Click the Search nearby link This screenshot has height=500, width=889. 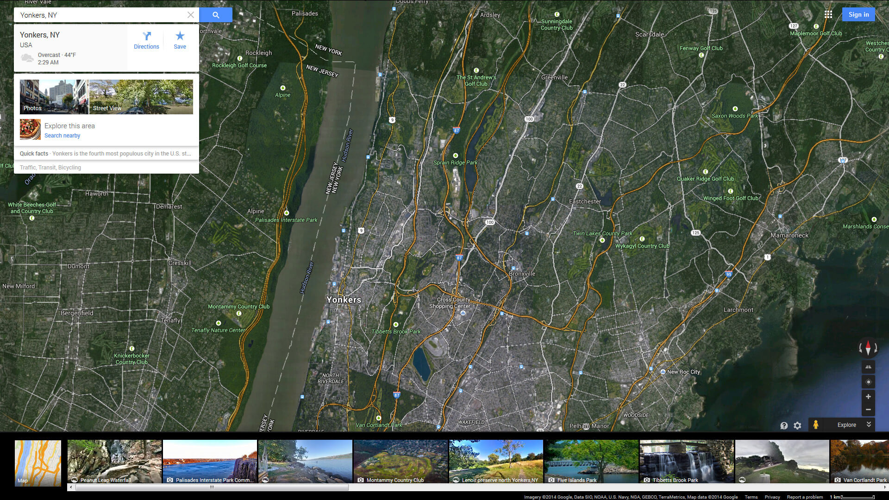pos(62,136)
